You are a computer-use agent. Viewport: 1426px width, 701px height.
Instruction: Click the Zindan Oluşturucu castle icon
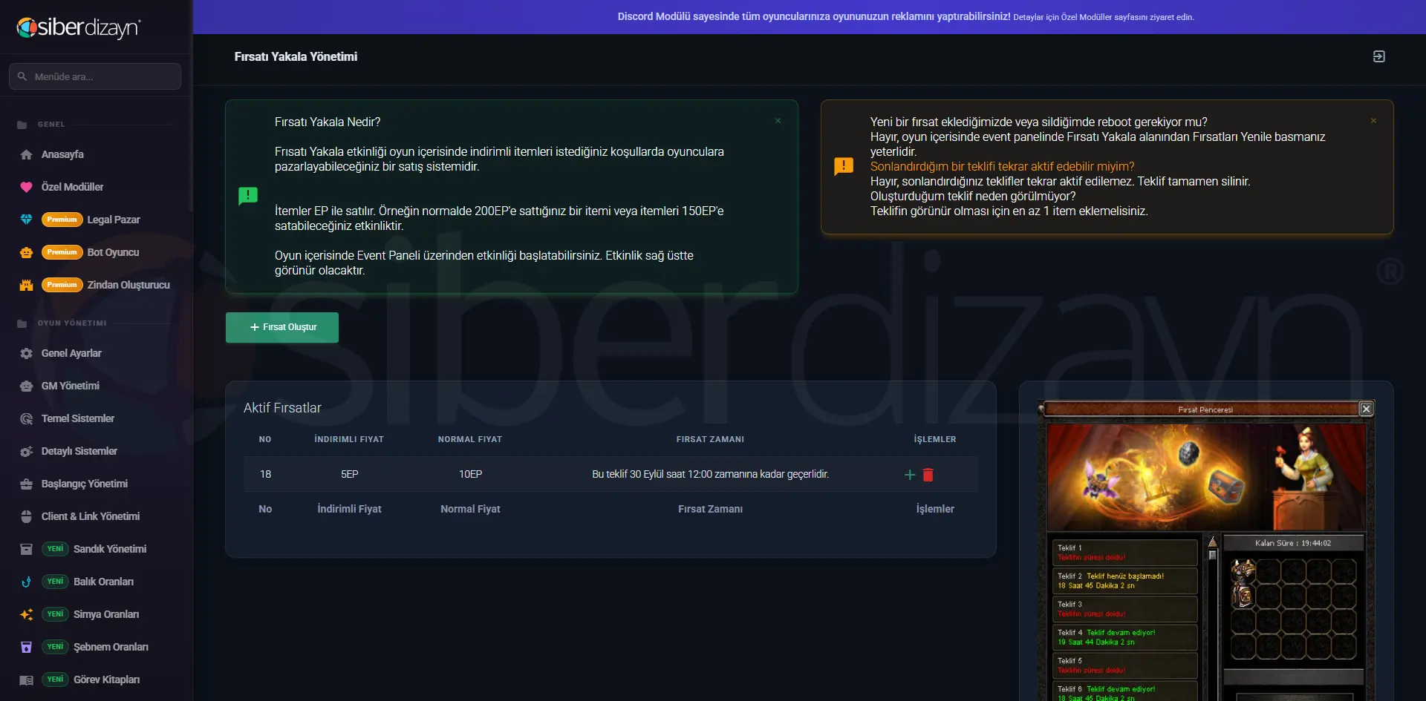pos(26,285)
